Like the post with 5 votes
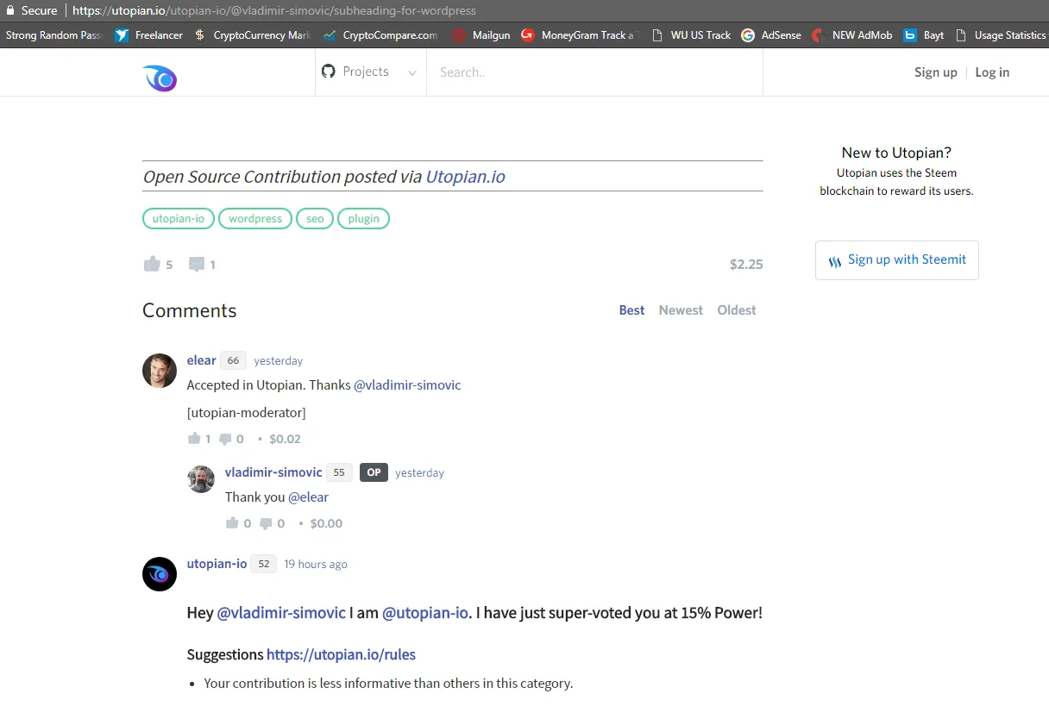1049x706 pixels. point(152,264)
